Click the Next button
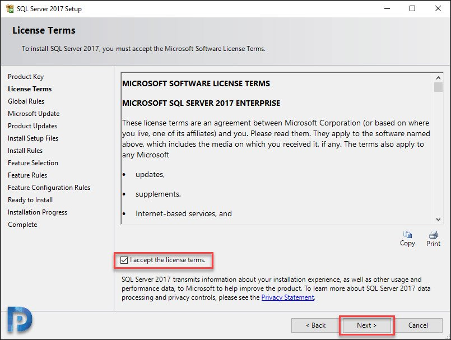This screenshot has height=340, width=451. pos(366,325)
